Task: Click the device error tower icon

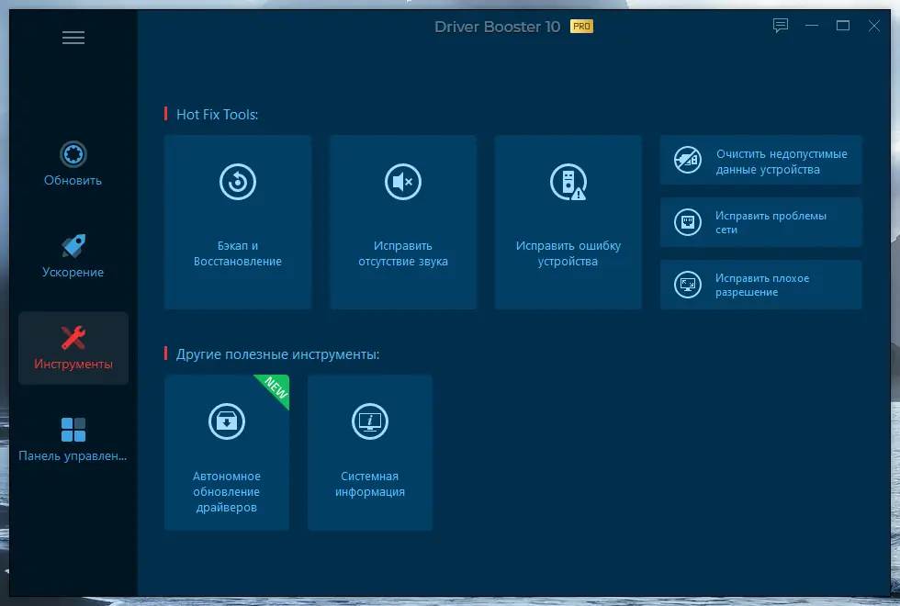Action: (x=568, y=182)
